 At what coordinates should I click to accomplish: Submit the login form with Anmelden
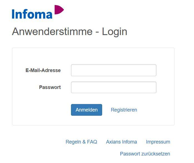[x=87, y=110]
